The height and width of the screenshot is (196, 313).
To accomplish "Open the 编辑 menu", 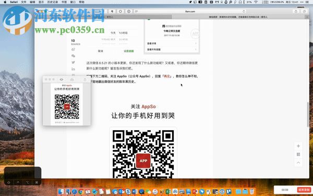I will pos(32,2).
